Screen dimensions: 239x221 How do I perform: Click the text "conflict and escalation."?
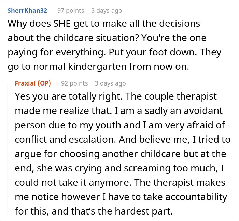[66, 140]
